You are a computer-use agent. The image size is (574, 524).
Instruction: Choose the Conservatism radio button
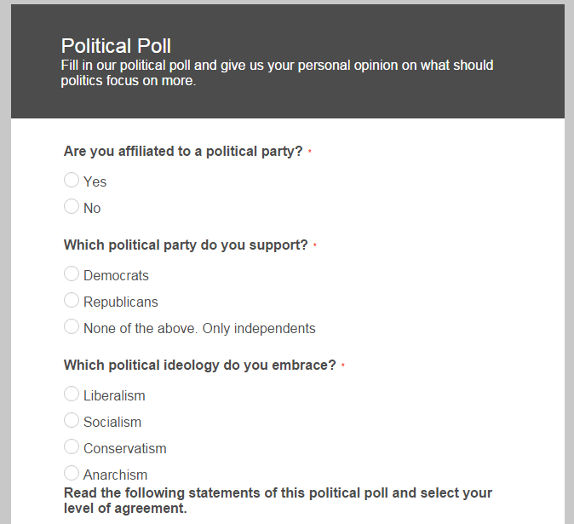click(72, 447)
